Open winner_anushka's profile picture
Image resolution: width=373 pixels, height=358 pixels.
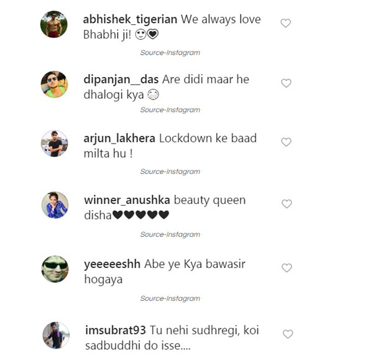tap(55, 205)
